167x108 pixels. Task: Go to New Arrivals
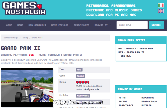coord(37,25)
